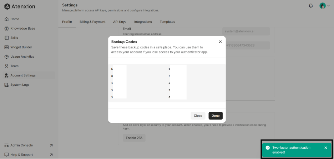Close the Backup Codes dialog with X

point(220,42)
